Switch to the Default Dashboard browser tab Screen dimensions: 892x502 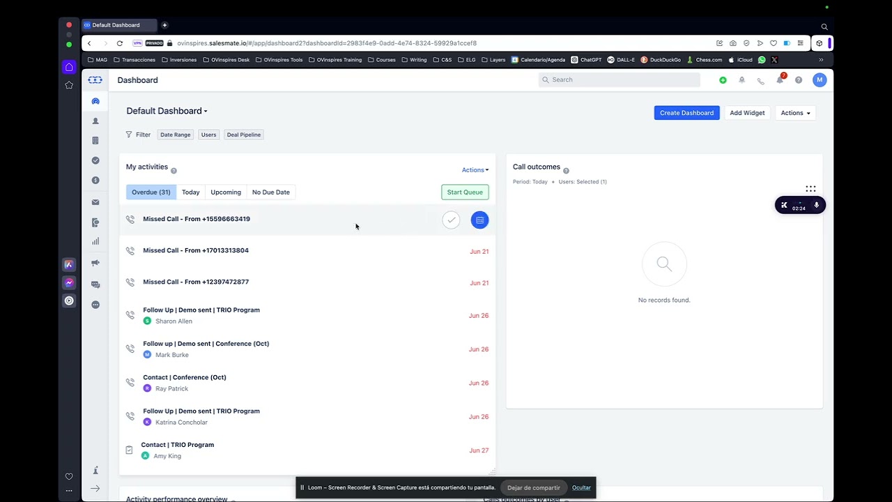[x=118, y=25]
